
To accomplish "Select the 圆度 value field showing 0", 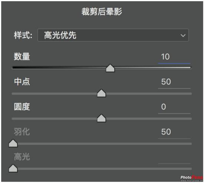I will pos(174,107).
